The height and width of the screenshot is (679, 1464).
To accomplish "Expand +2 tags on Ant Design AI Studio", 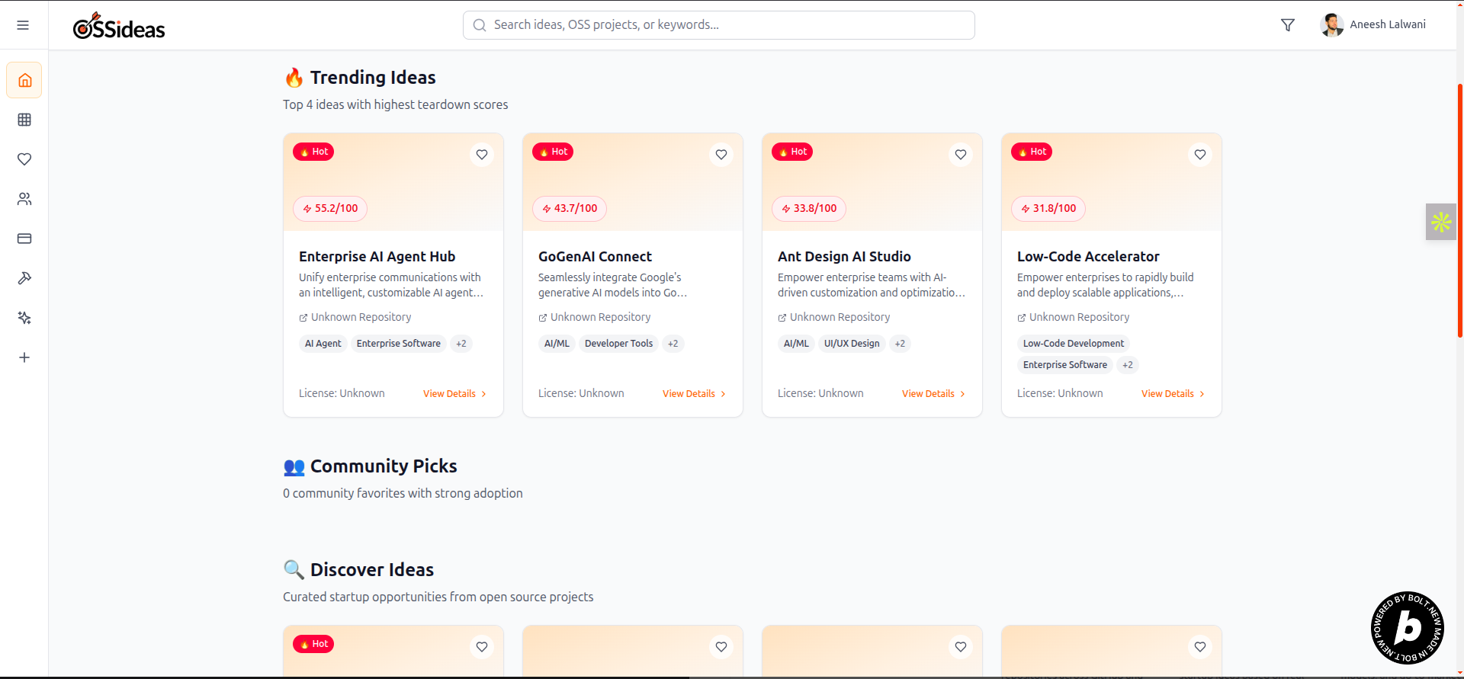I will coord(901,344).
